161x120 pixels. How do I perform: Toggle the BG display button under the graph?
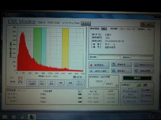click(x=52, y=83)
